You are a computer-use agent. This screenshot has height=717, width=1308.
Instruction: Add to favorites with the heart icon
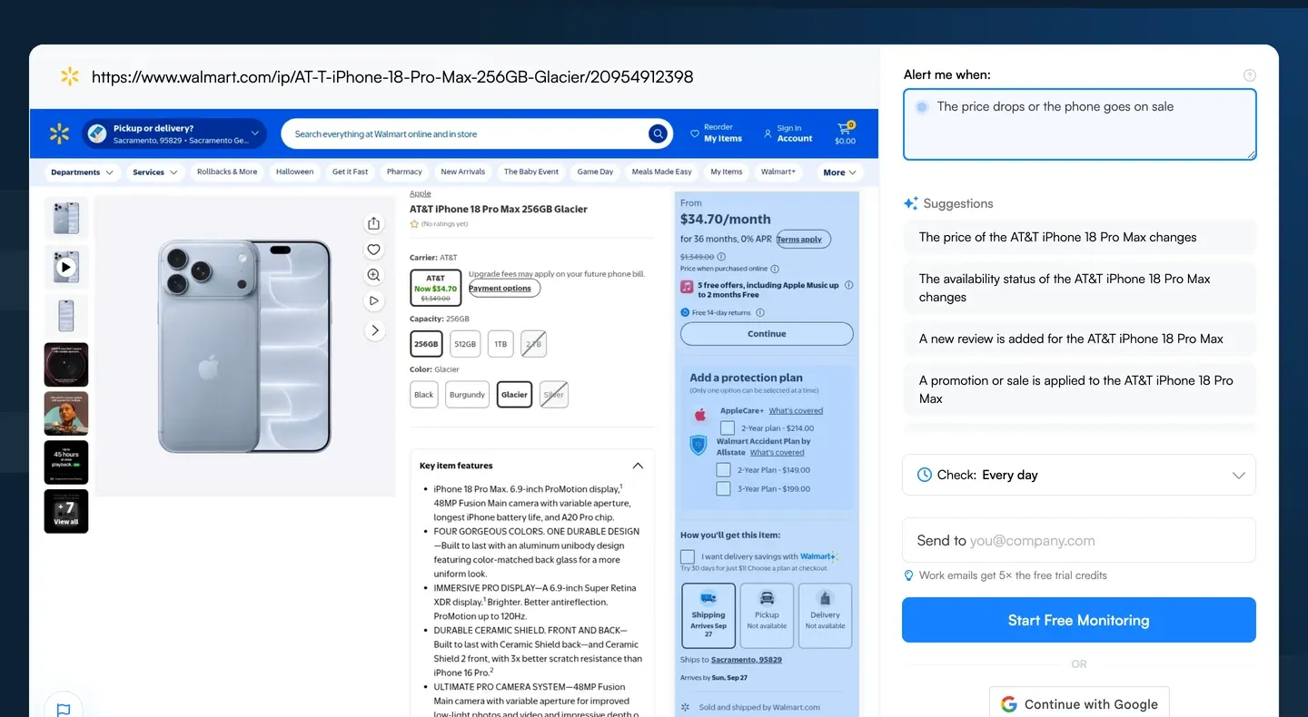click(374, 250)
